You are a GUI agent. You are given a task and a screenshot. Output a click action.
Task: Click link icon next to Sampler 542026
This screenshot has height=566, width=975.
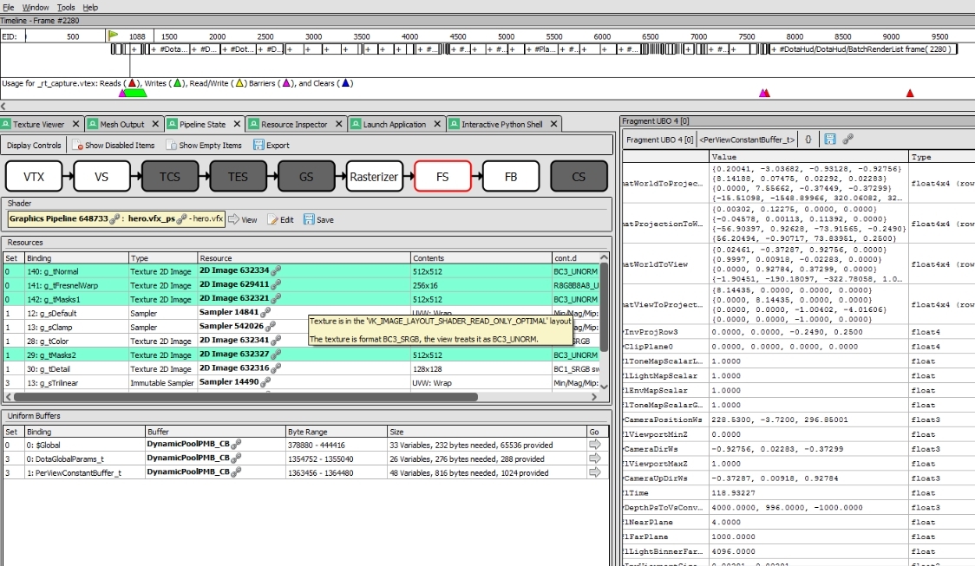click(270, 326)
